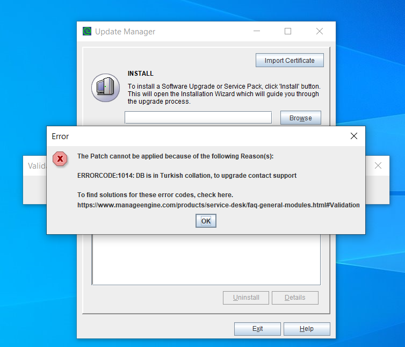Click the patch file path field
This screenshot has width=405, height=347.
(198, 118)
